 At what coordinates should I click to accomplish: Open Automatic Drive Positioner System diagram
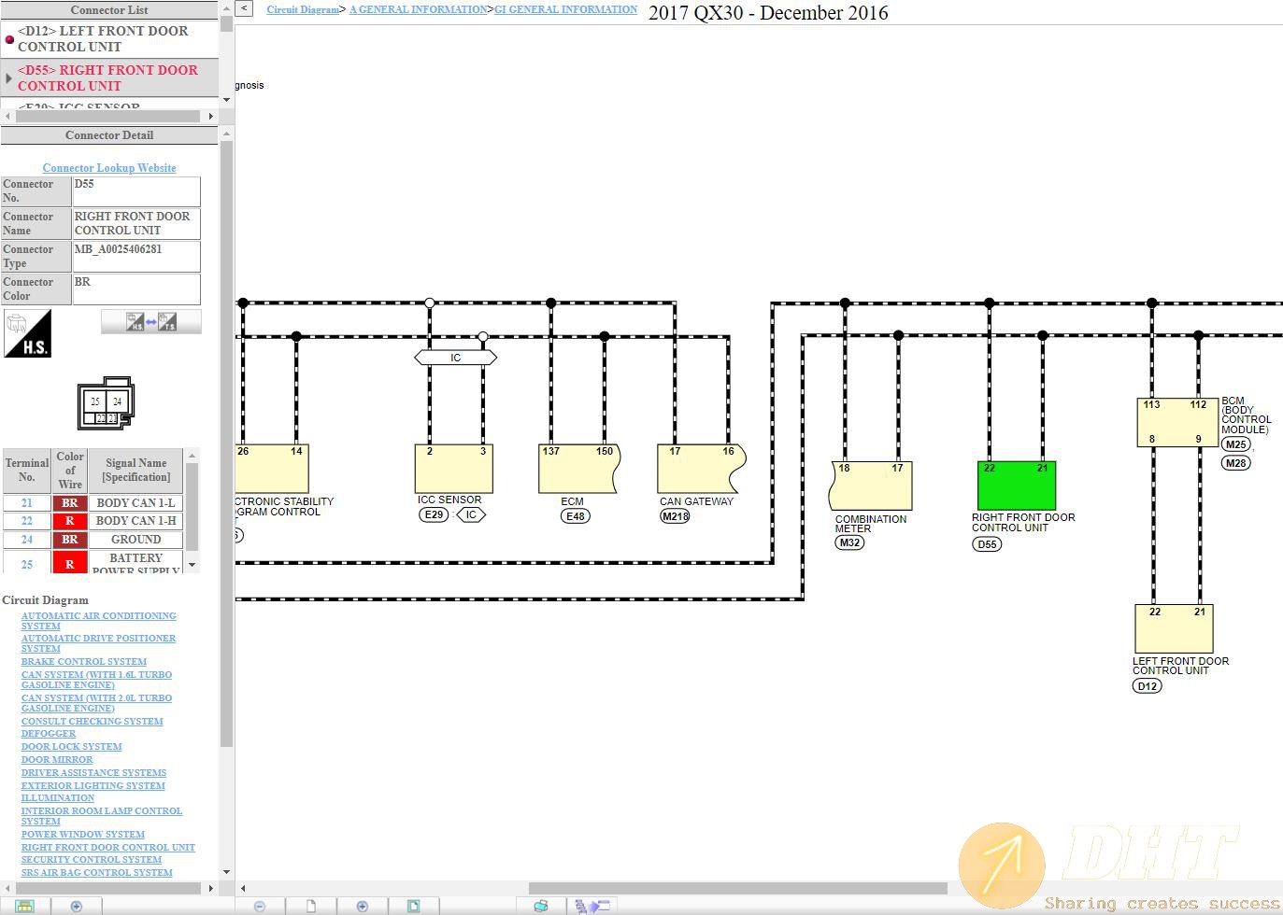pyautogui.click(x=98, y=643)
